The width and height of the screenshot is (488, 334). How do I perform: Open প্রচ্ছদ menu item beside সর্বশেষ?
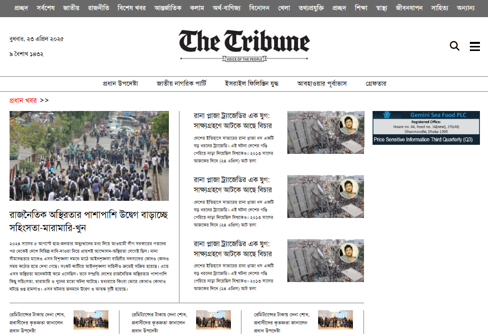[x=21, y=8]
